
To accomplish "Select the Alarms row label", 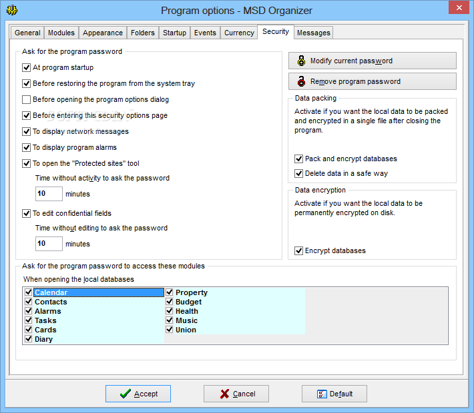I will coord(48,311).
